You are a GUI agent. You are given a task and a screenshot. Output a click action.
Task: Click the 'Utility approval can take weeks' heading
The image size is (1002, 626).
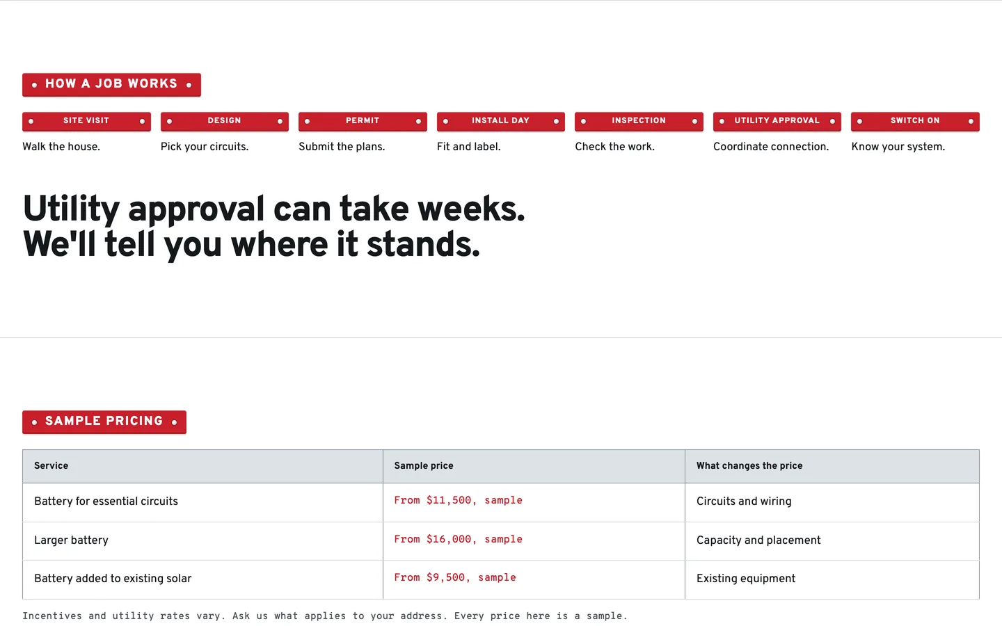274,227
